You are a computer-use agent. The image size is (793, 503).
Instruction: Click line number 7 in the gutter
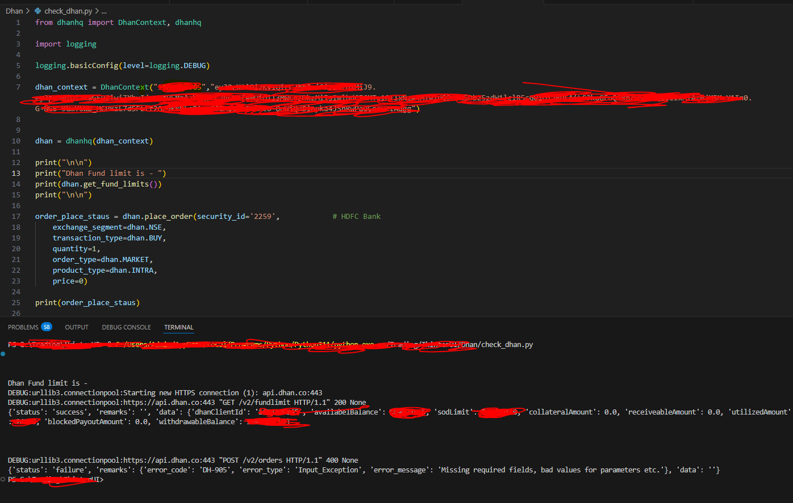(x=18, y=87)
